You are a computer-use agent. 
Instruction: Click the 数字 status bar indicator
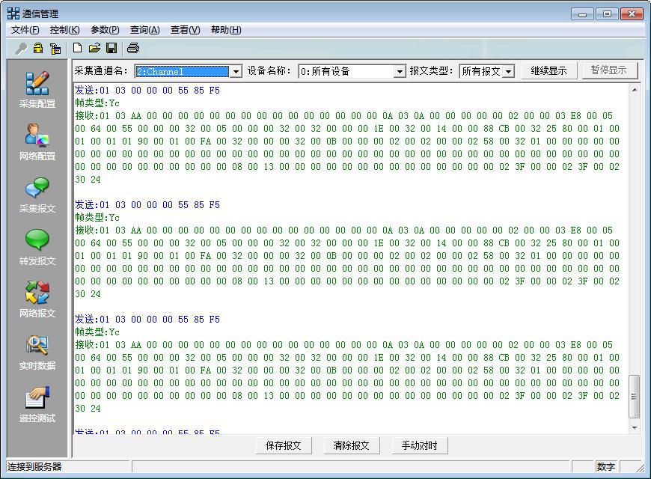click(x=606, y=467)
